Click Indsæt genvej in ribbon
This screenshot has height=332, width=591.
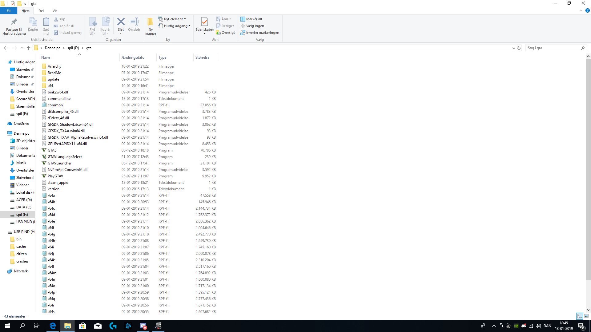pos(68,33)
